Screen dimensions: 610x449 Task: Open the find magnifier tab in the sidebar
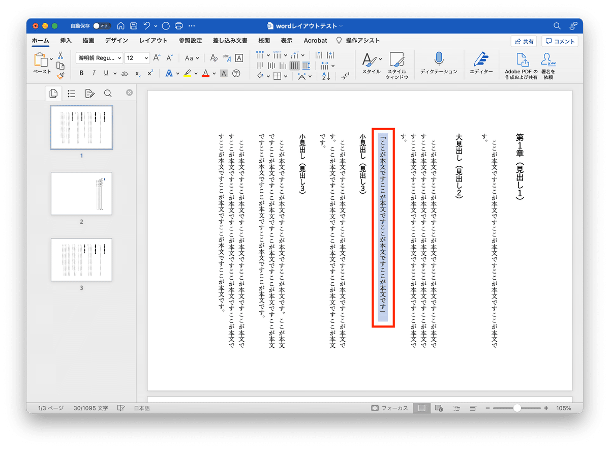tap(108, 93)
